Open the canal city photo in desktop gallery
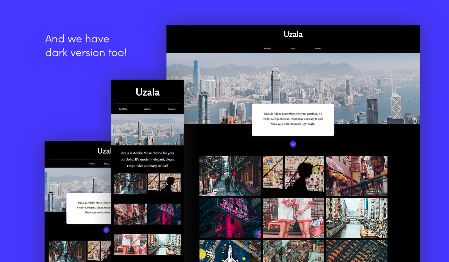449x262 pixels. (x=357, y=218)
